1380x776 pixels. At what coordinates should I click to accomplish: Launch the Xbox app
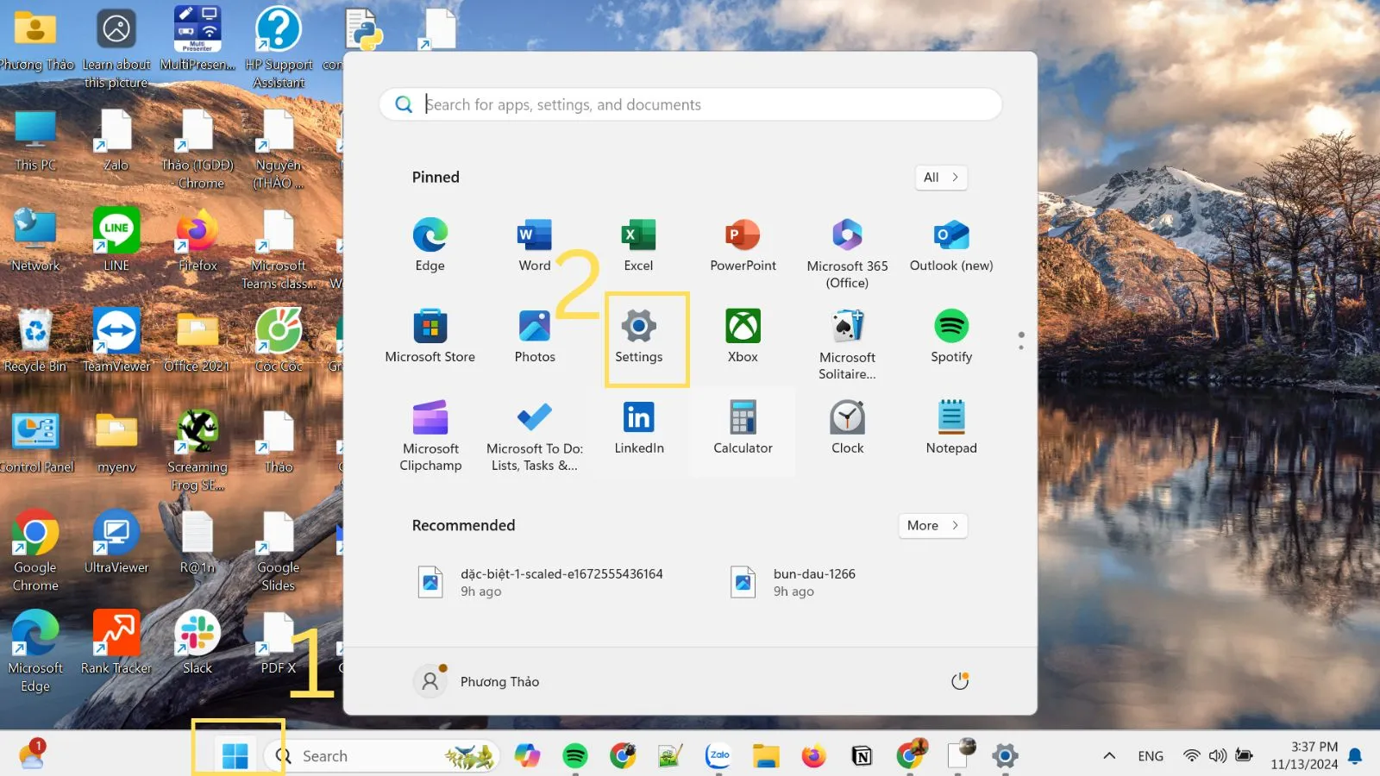742,336
